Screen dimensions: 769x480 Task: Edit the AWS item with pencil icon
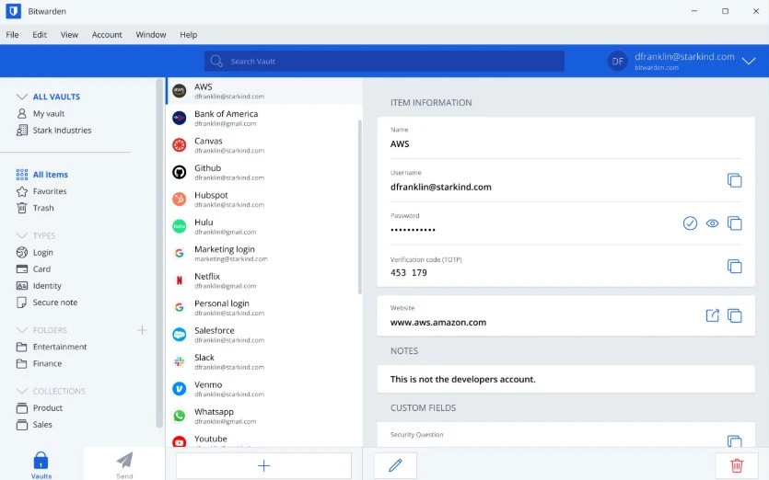(x=395, y=465)
